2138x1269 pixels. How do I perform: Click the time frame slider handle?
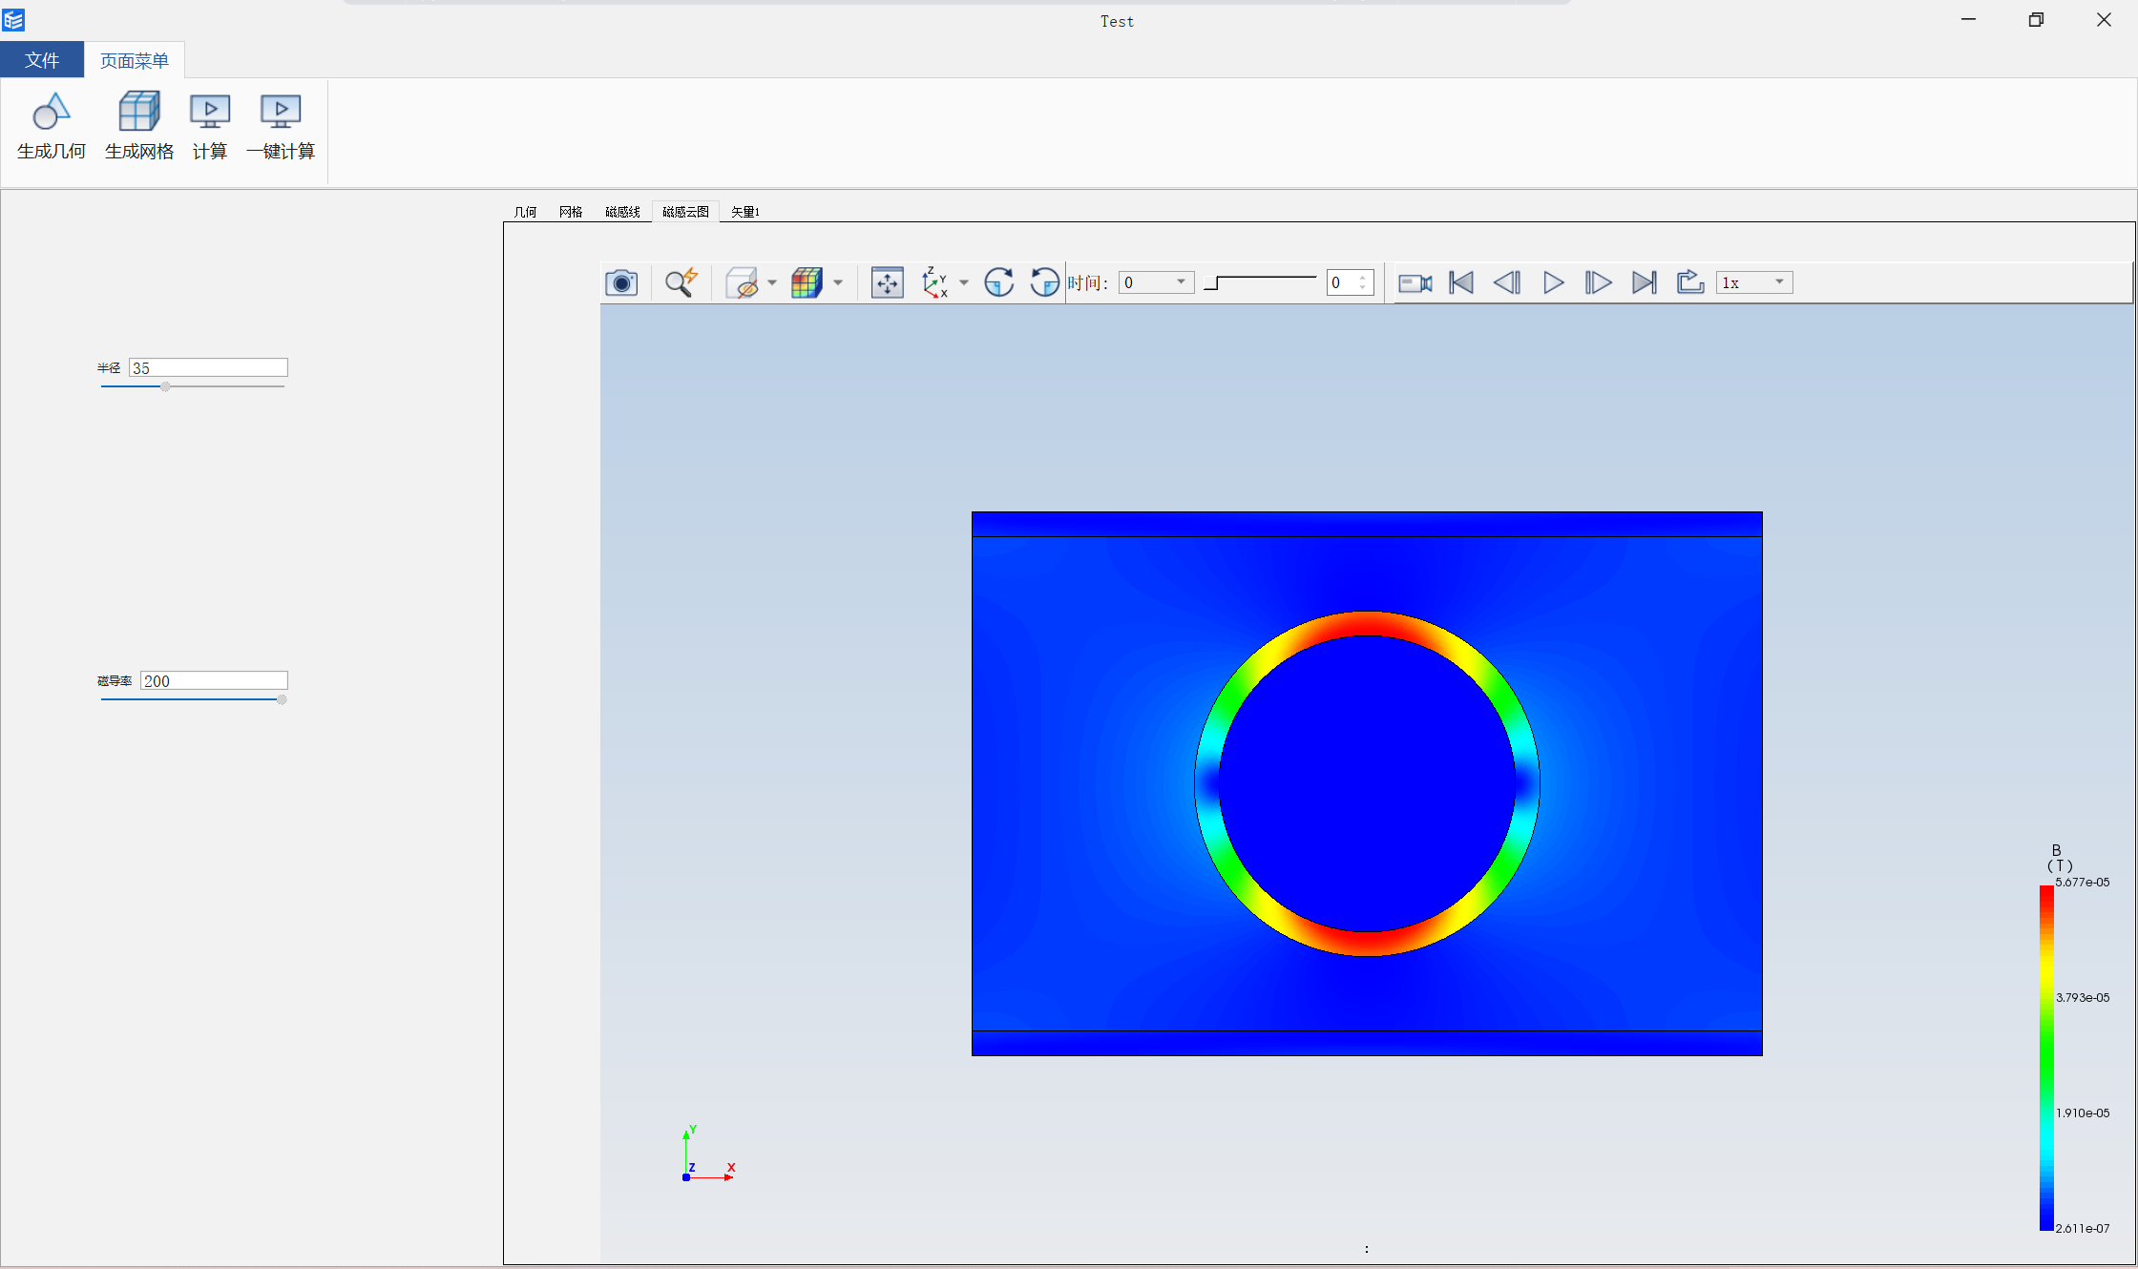click(x=1211, y=283)
